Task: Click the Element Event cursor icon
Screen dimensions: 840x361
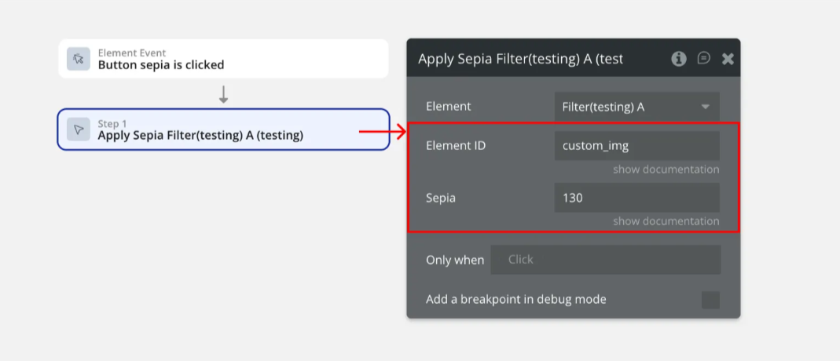Action: click(x=79, y=59)
